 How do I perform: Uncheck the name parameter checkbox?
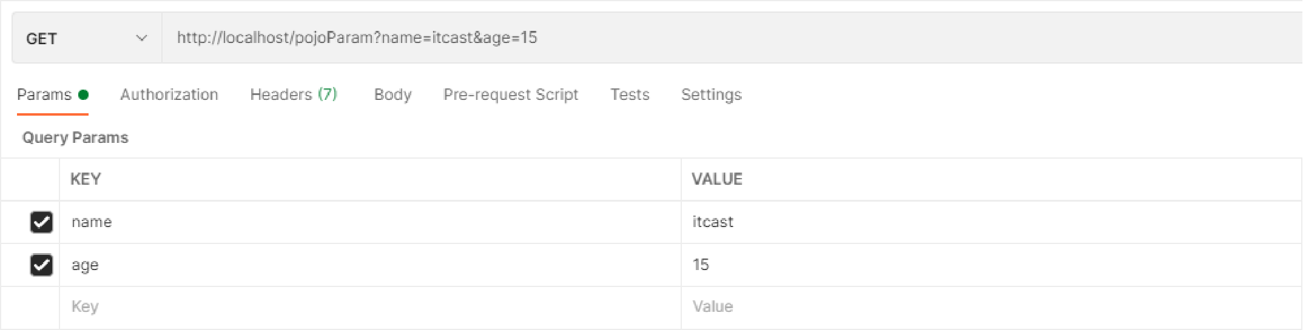click(x=41, y=222)
